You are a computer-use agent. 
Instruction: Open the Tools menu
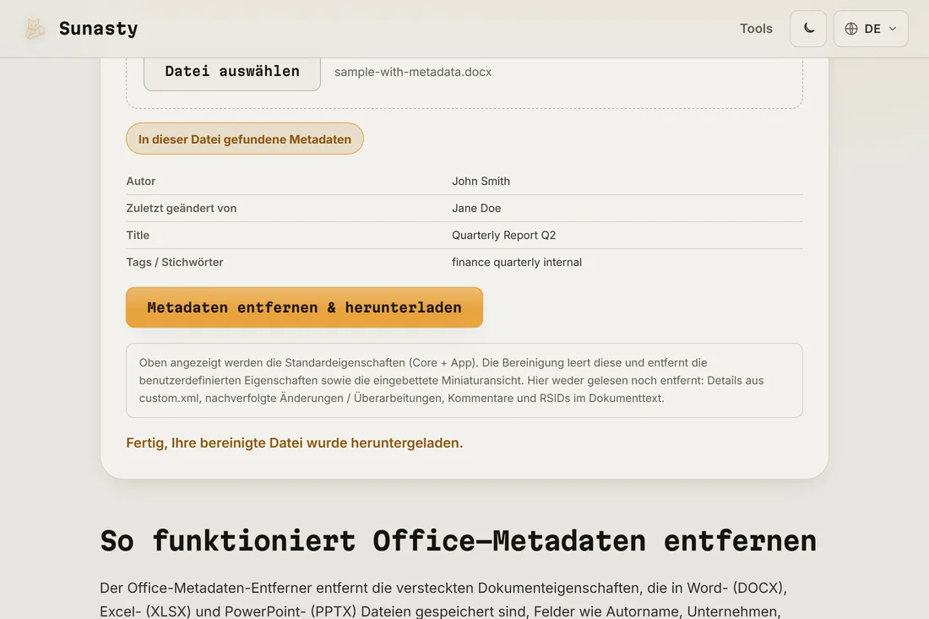[756, 29]
